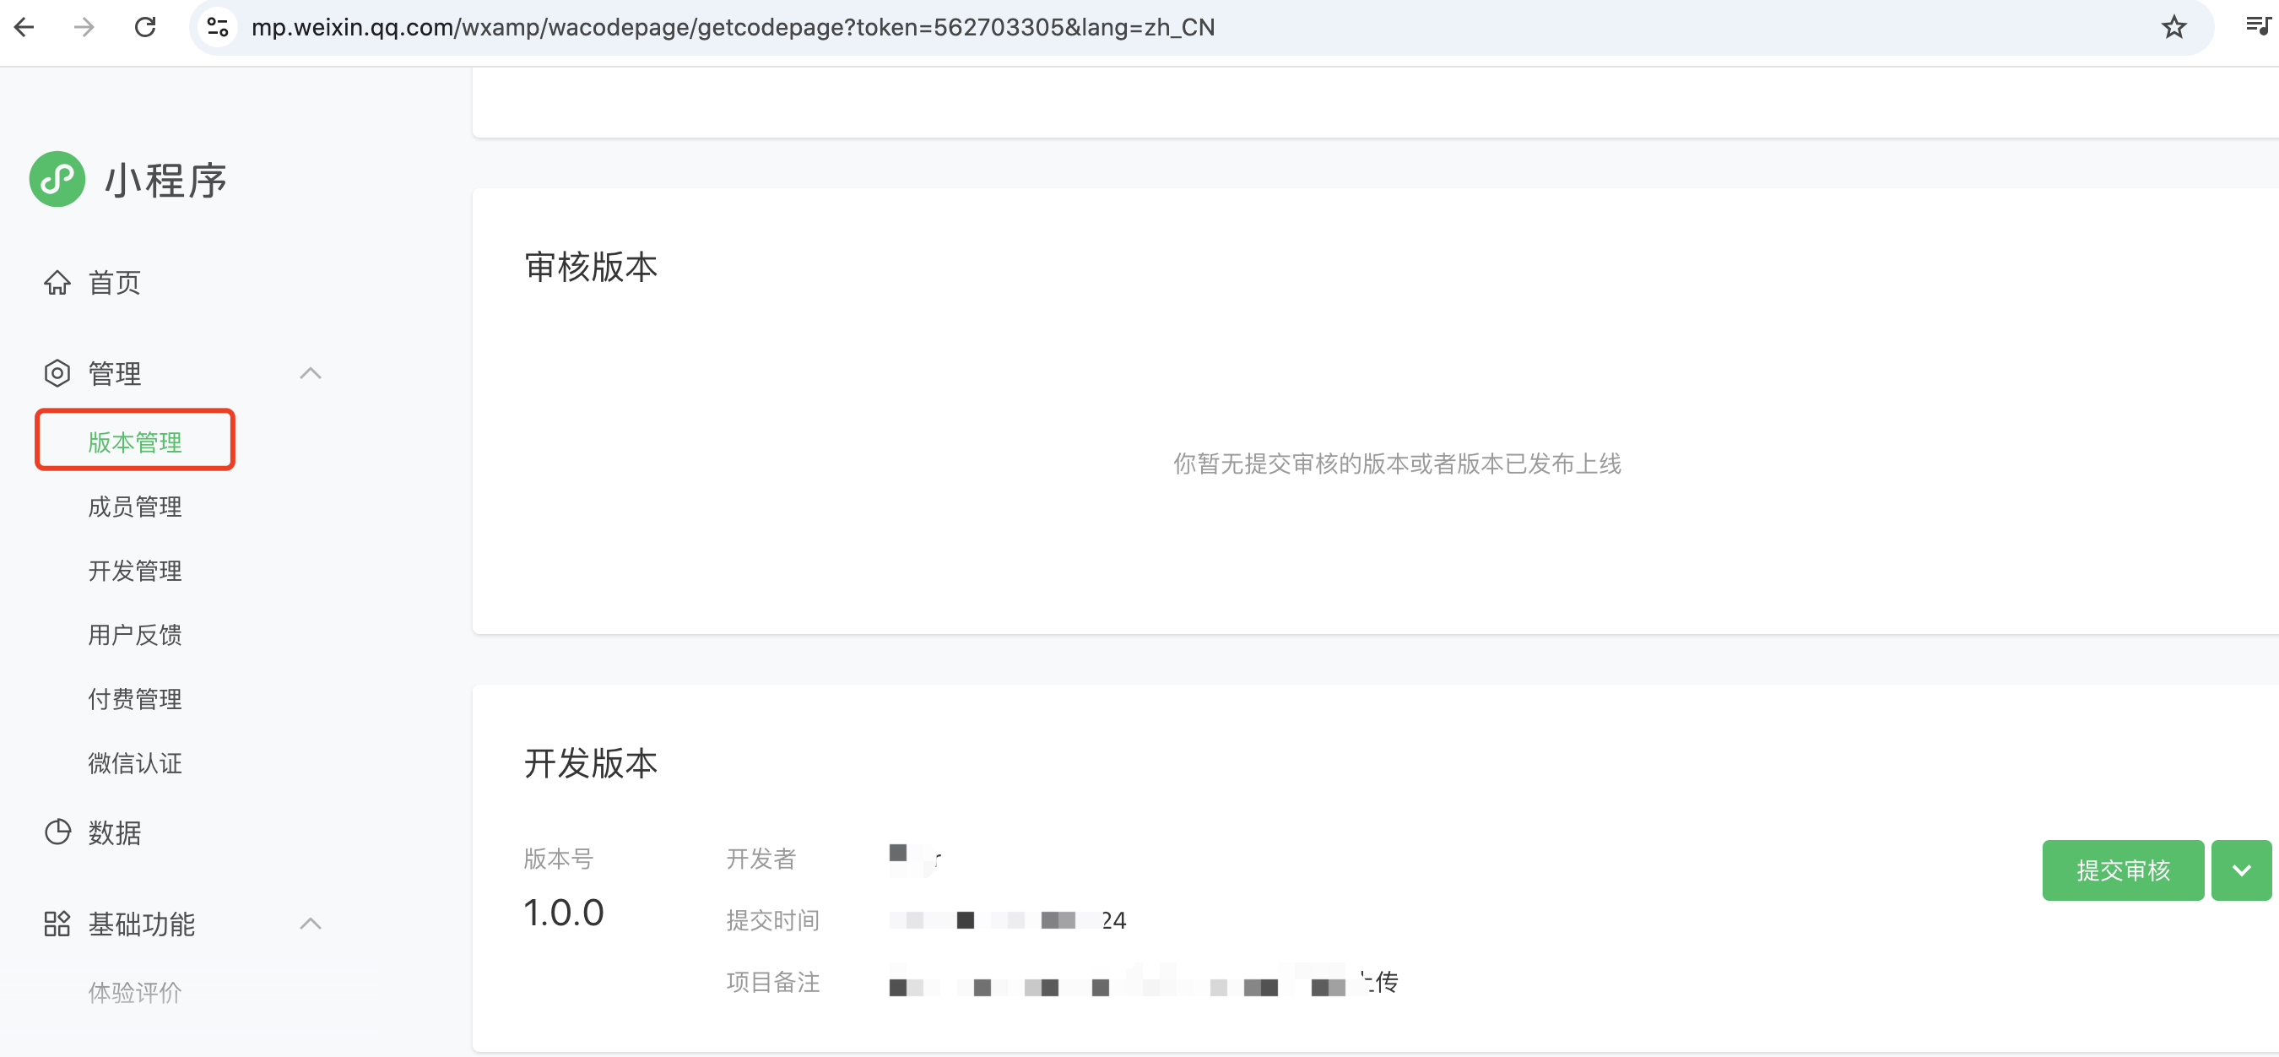This screenshot has height=1057, width=2279.
Task: Click the pie chart 数据 icon
Action: pyautogui.click(x=57, y=832)
